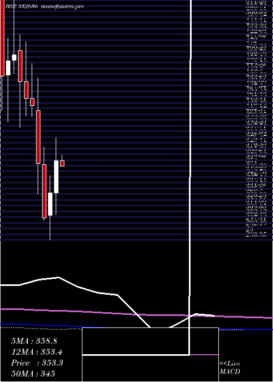Viewport: 273px width, 382px height.
Task: Click the Price : 353.3 value
Action: [37, 363]
